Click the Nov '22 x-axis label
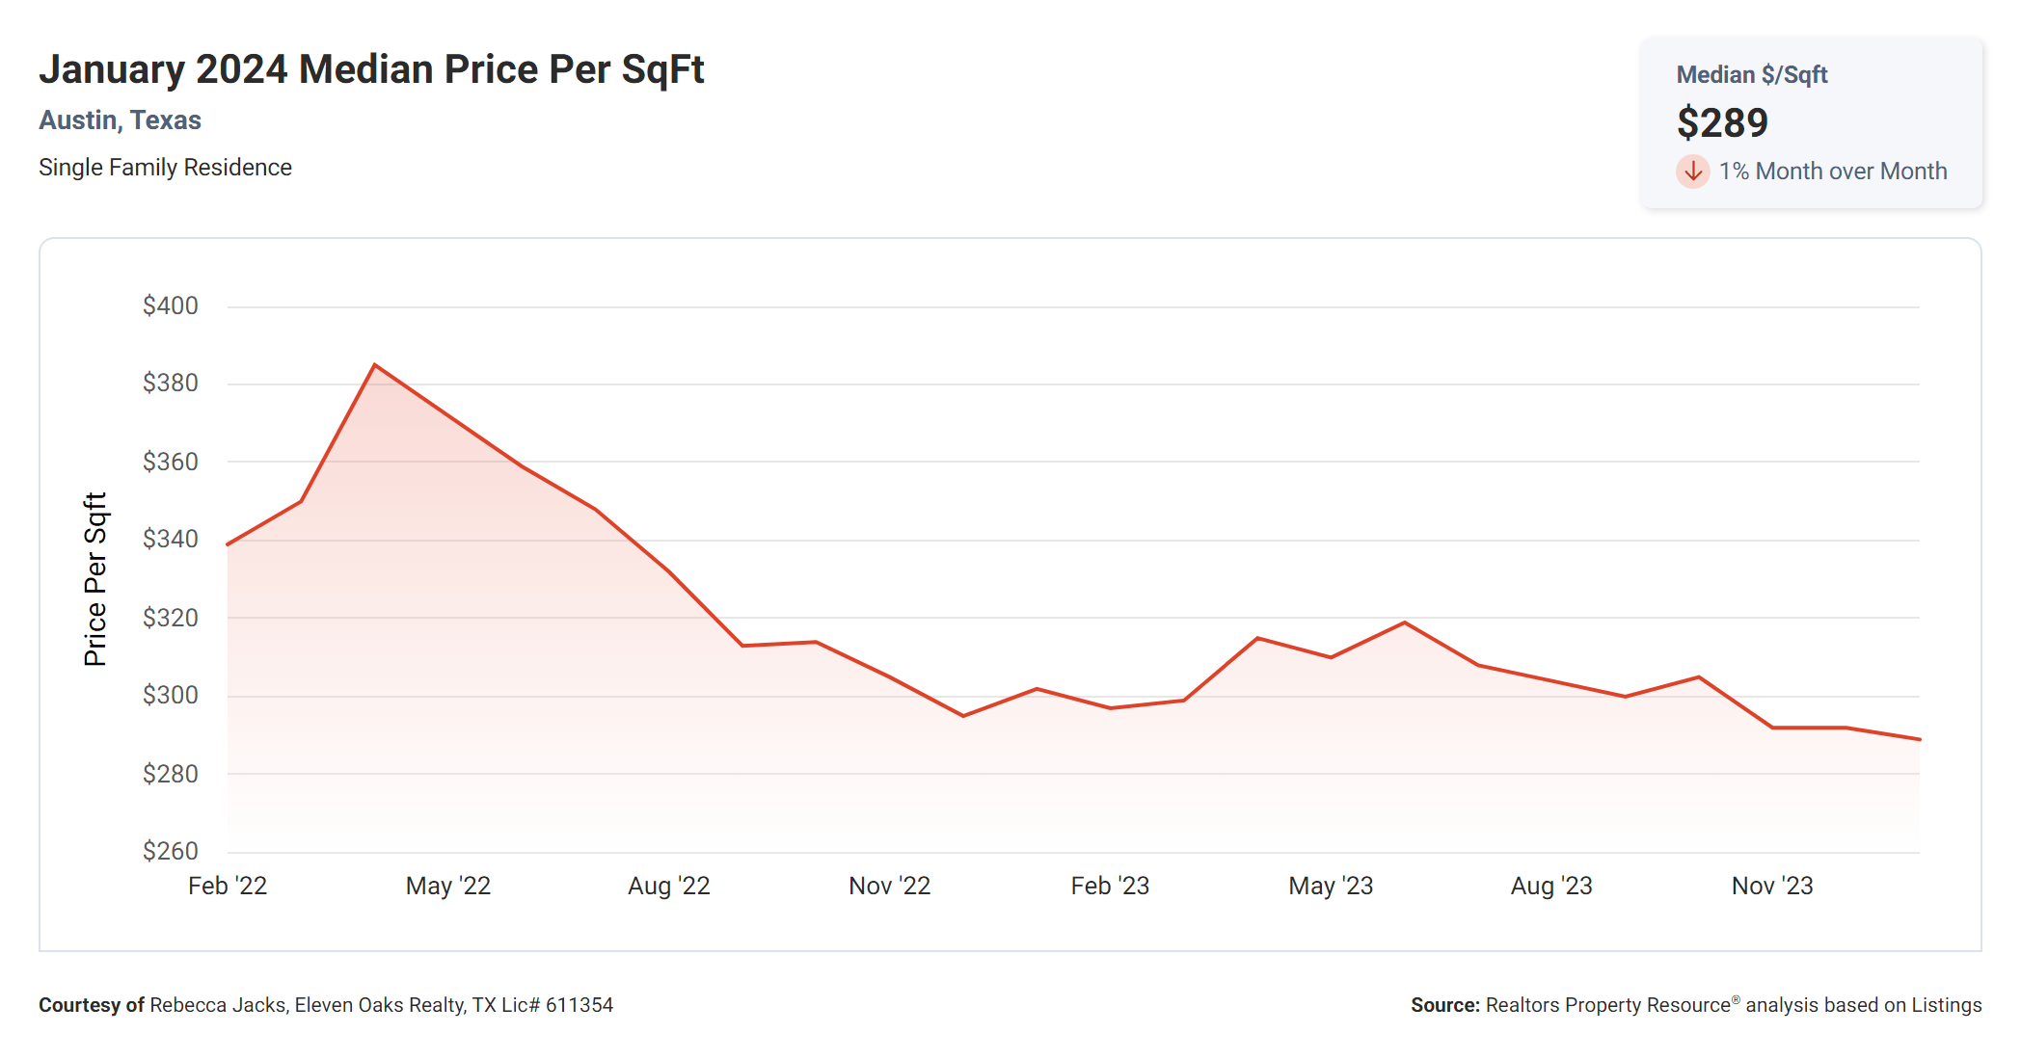Image resolution: width=2021 pixels, height=1060 pixels. (889, 886)
